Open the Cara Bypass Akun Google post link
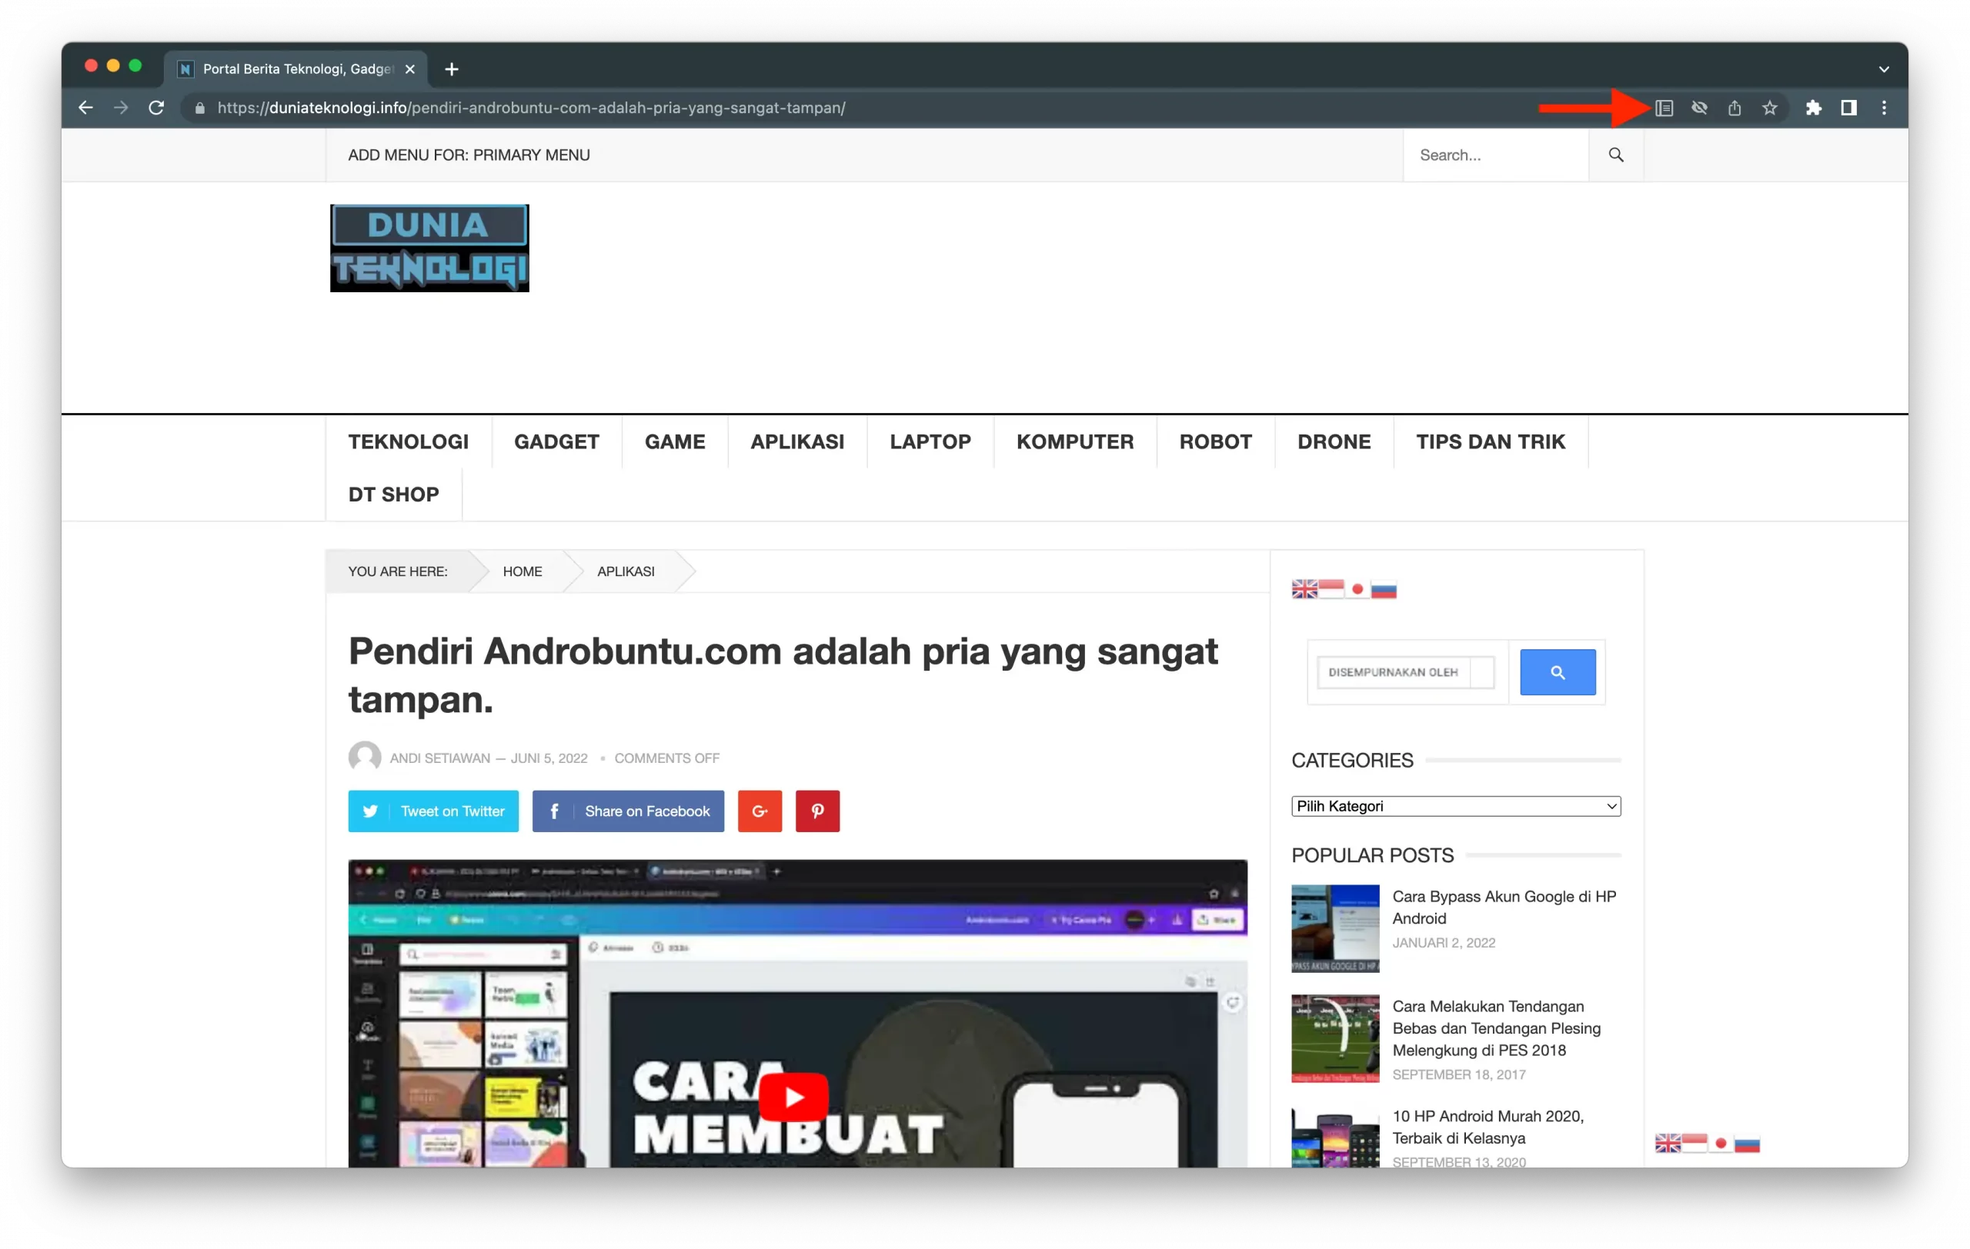 coord(1504,908)
